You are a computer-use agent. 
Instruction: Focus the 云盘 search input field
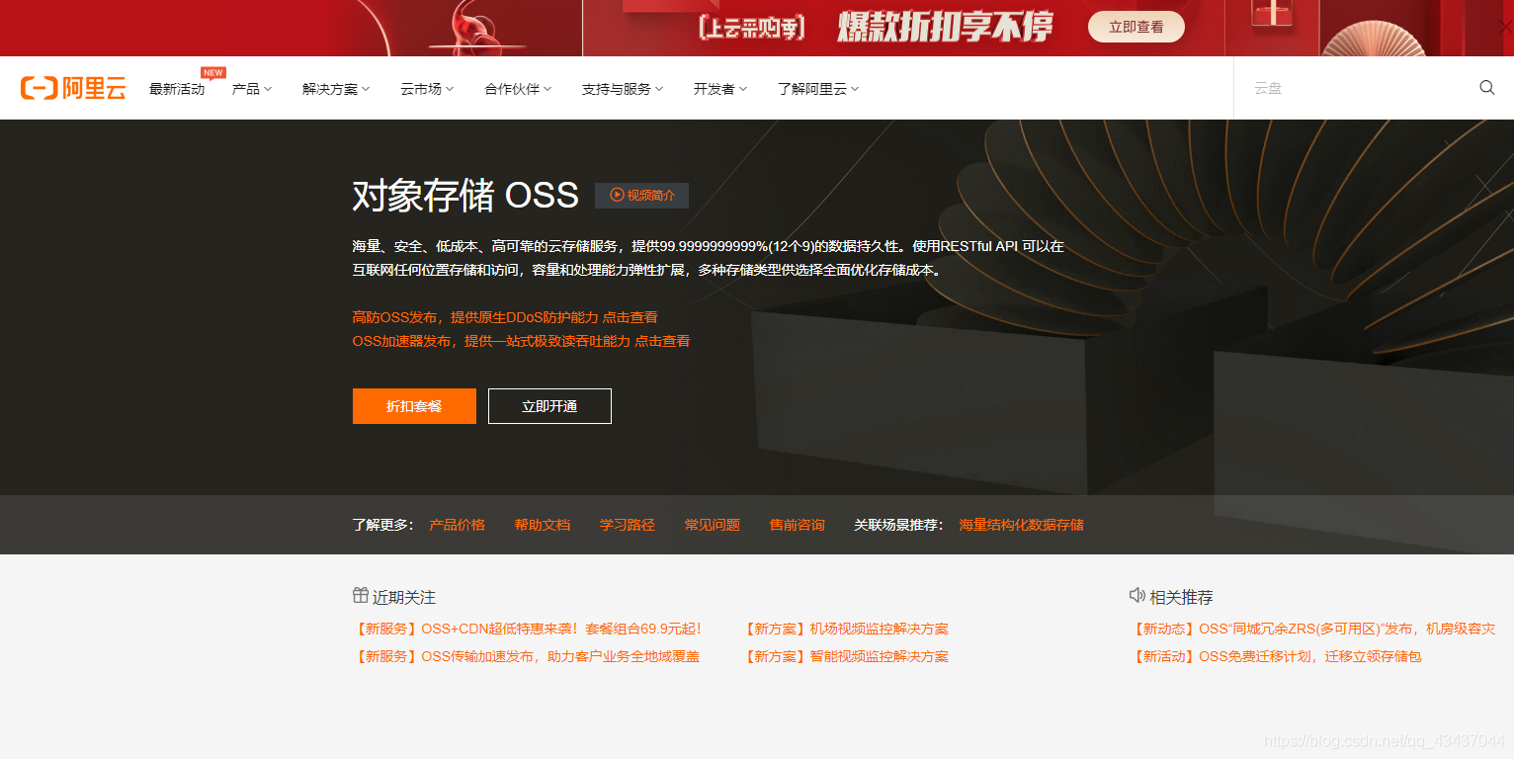[x=1354, y=88]
